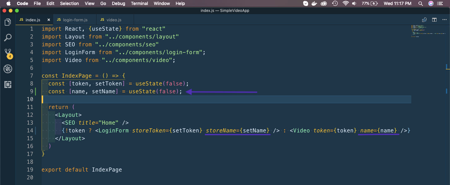This screenshot has width=450, height=185.
Task: Open the Apple menu
Action: coord(8,3)
